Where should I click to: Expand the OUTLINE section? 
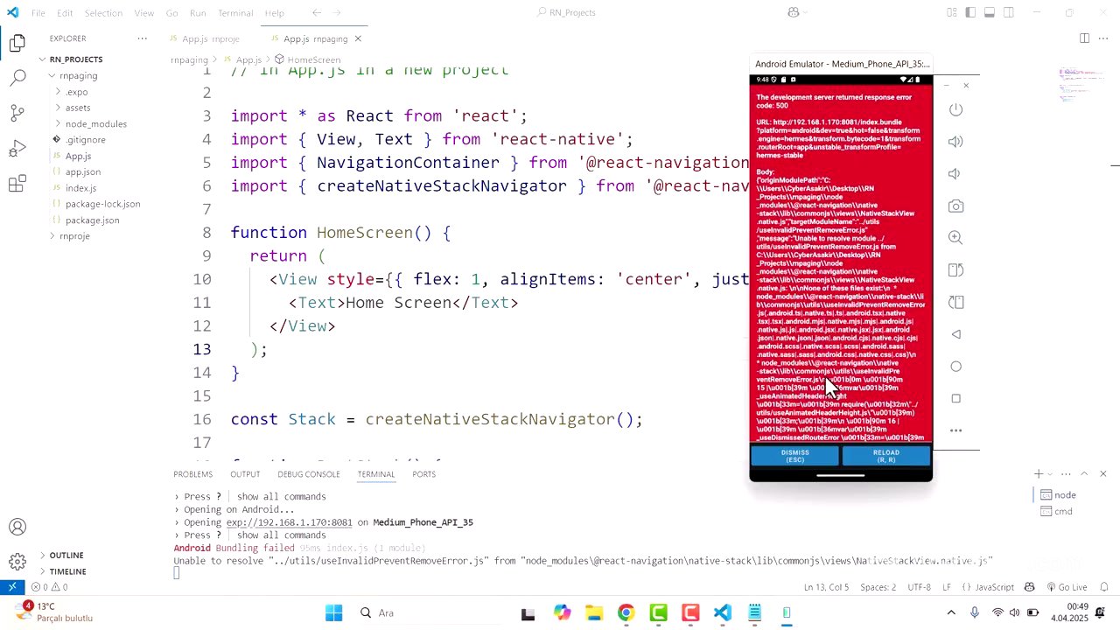coord(66,556)
